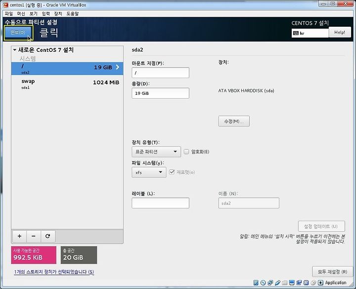The width and height of the screenshot is (356, 289).
Task: Click the network adapters status icon
Action: pyautogui.click(x=270, y=283)
